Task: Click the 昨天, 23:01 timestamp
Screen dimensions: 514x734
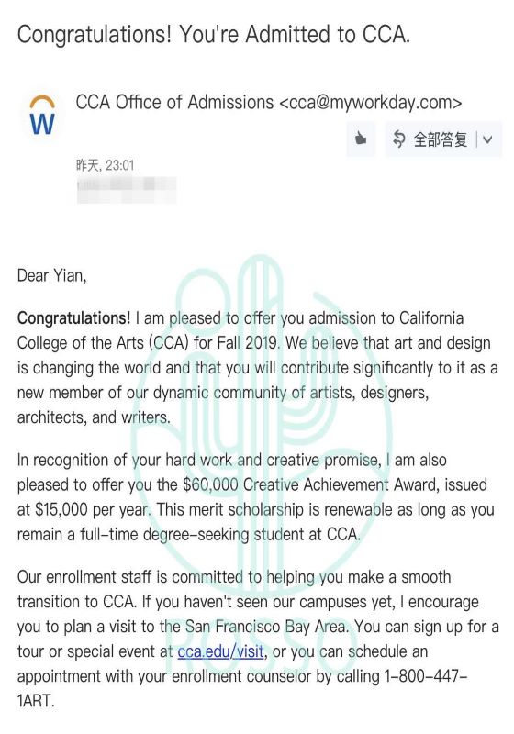Action: coord(106,165)
